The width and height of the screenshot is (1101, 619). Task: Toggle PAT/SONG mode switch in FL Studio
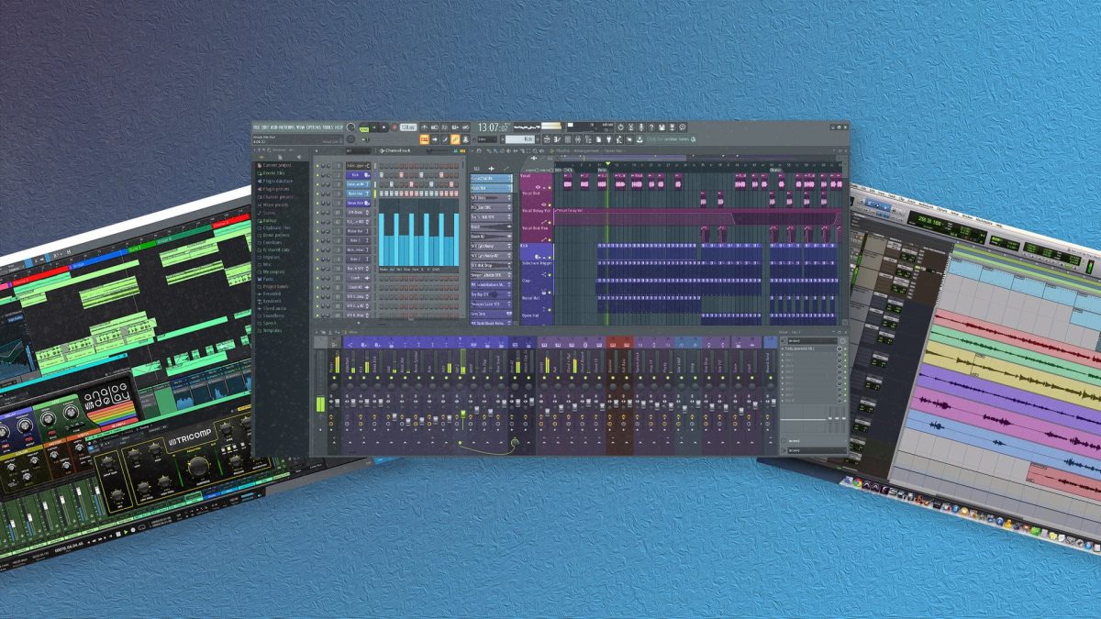pos(364,128)
